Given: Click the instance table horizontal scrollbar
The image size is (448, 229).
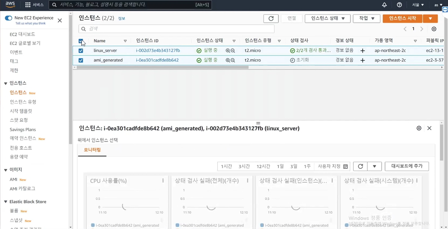Looking at the screenshot, I should pyautogui.click(x=163, y=68).
